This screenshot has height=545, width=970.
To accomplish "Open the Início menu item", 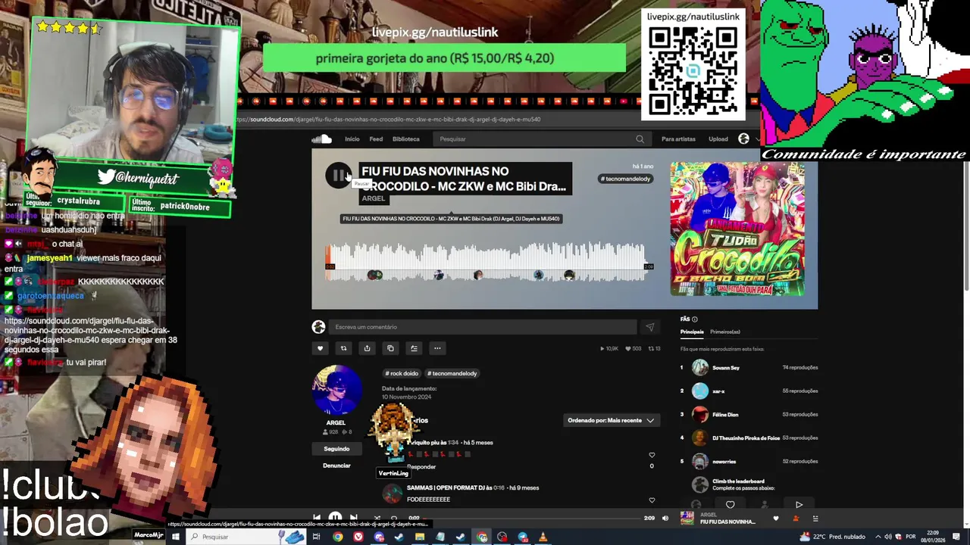I will point(352,139).
